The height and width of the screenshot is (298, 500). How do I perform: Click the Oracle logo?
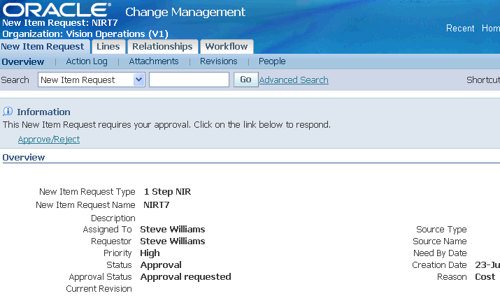click(57, 10)
